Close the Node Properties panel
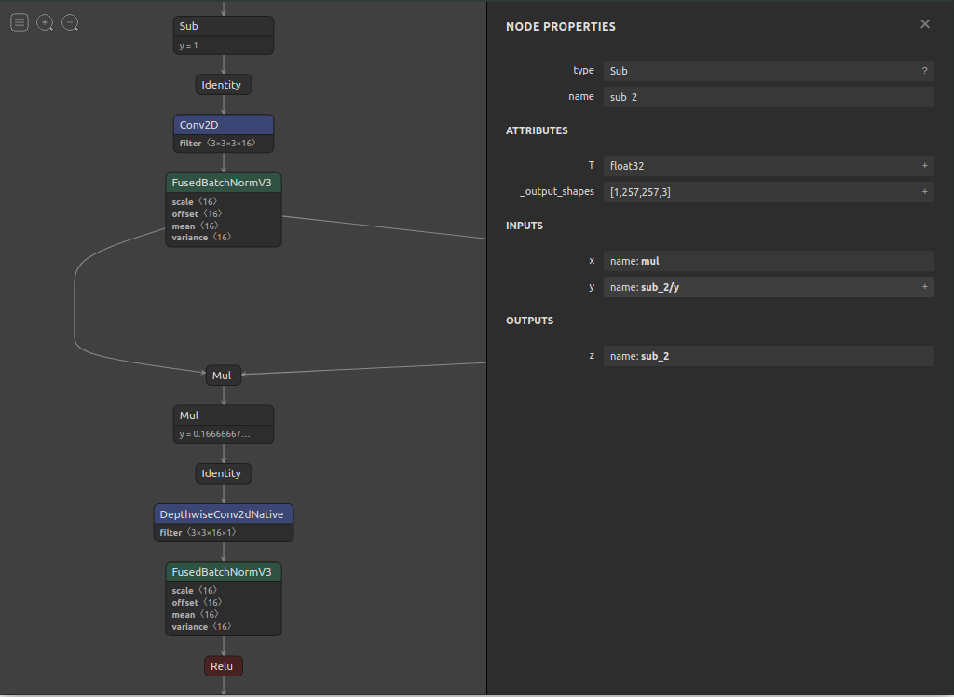Viewport: 954px width, 697px height. pyautogui.click(x=924, y=24)
